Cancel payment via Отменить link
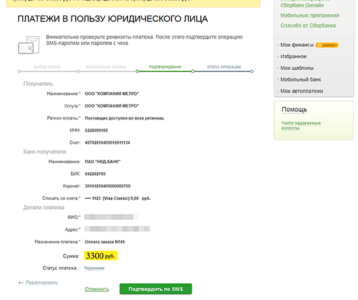The width and height of the screenshot is (358, 300). point(97,289)
